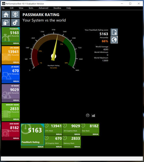This screenshot has width=144, height=162.
Task: Rerun the CPU Mark test in sidebar
Action: [x=16, y=62]
